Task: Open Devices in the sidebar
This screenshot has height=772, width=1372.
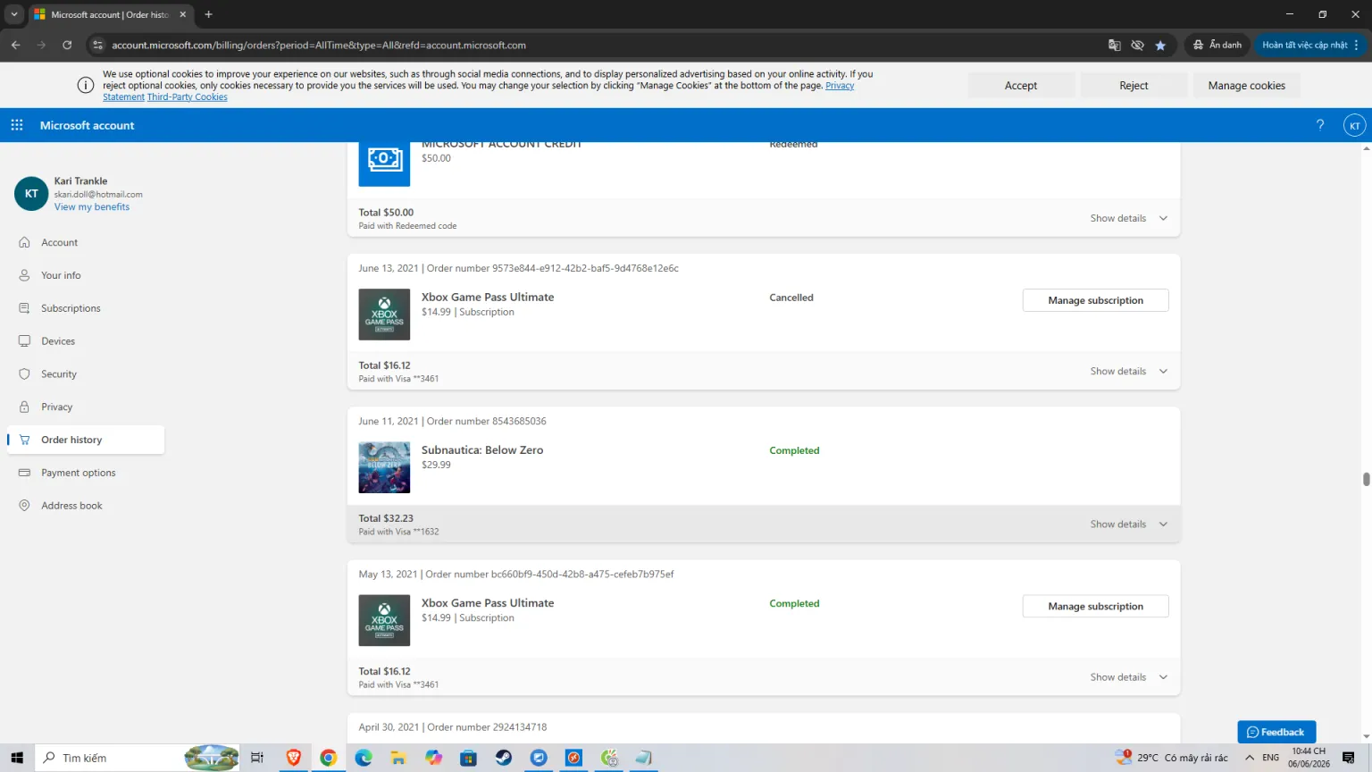Action: click(x=86, y=341)
